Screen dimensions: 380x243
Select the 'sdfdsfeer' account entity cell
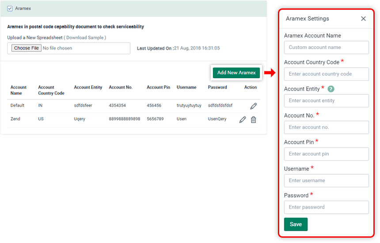click(x=83, y=106)
